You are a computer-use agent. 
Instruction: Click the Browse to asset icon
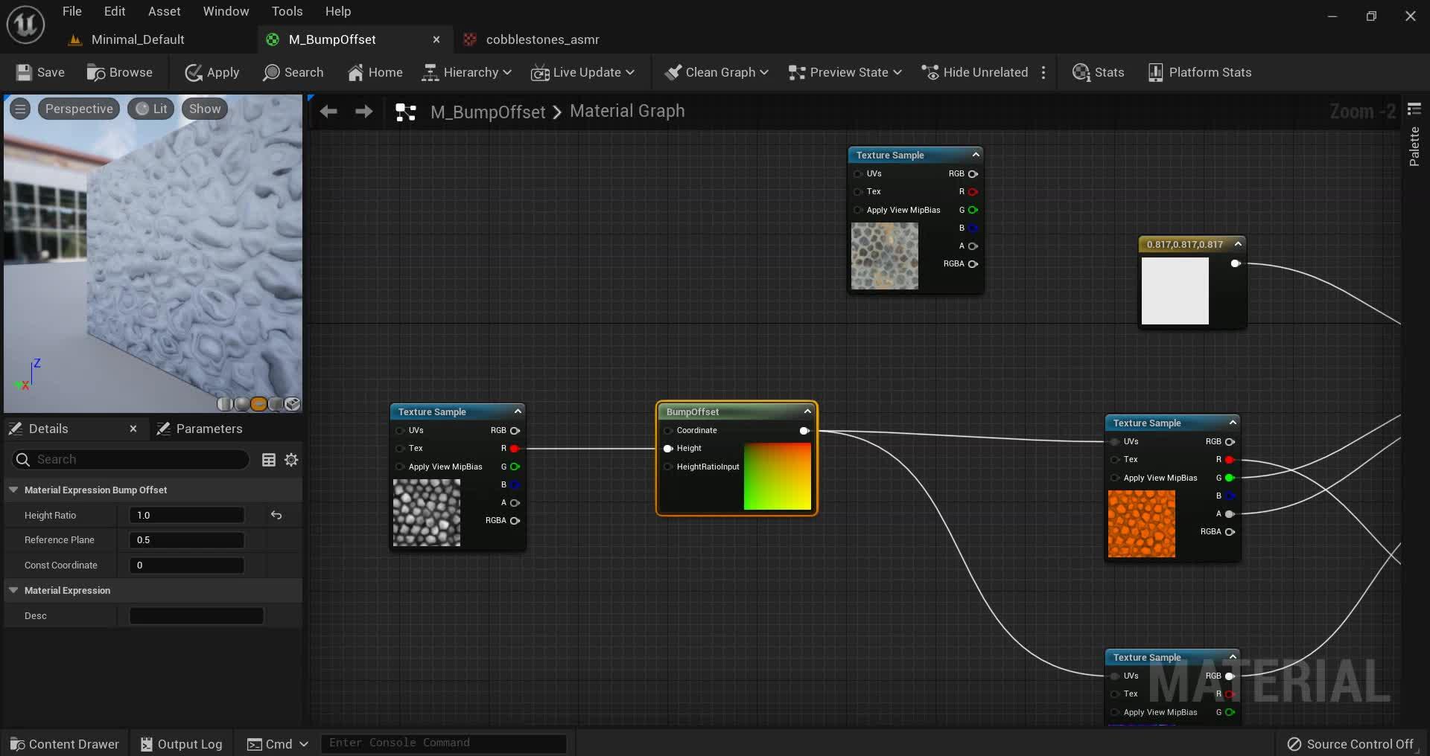point(96,72)
